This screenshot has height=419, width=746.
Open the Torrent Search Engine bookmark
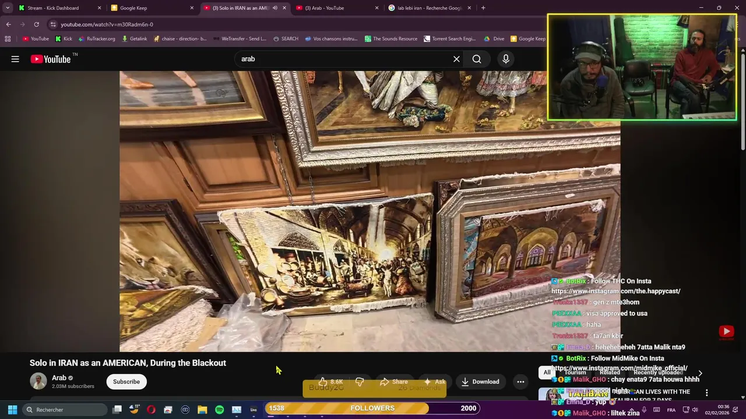point(449,39)
